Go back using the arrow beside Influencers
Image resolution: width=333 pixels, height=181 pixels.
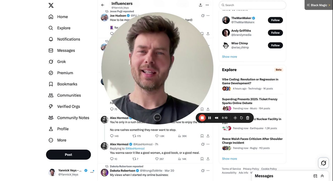103,5
